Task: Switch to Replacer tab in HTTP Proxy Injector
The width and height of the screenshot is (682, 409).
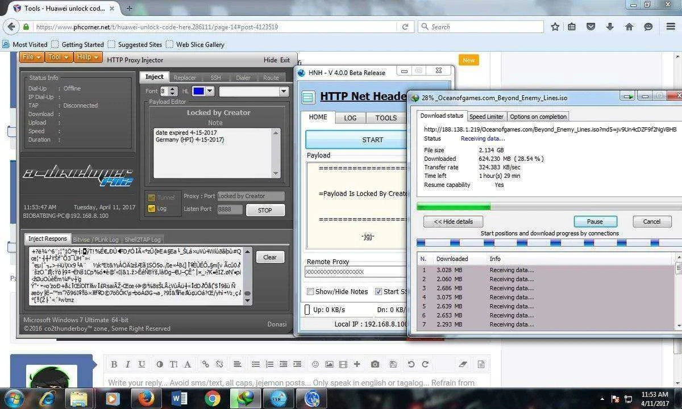Action: point(185,78)
